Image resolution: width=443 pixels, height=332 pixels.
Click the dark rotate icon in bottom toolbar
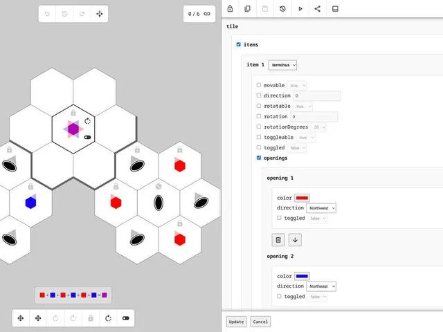(x=108, y=318)
